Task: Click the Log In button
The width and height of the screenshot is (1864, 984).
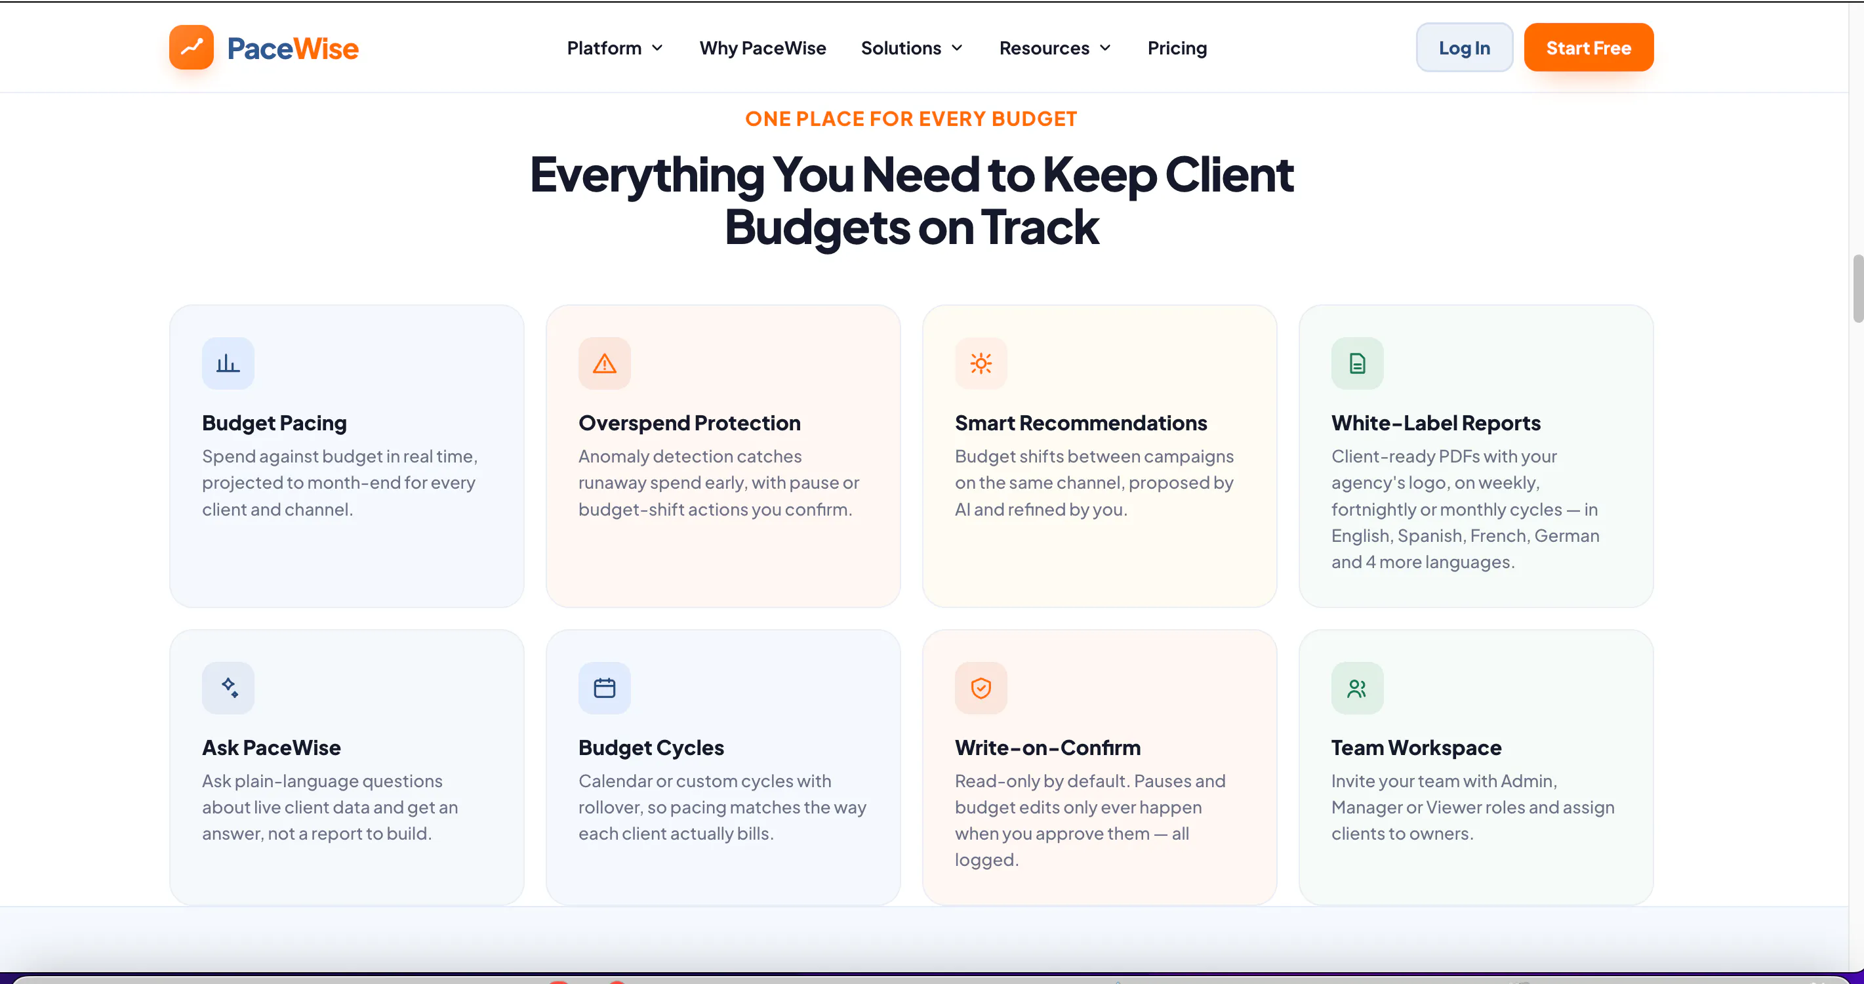Action: pos(1464,48)
